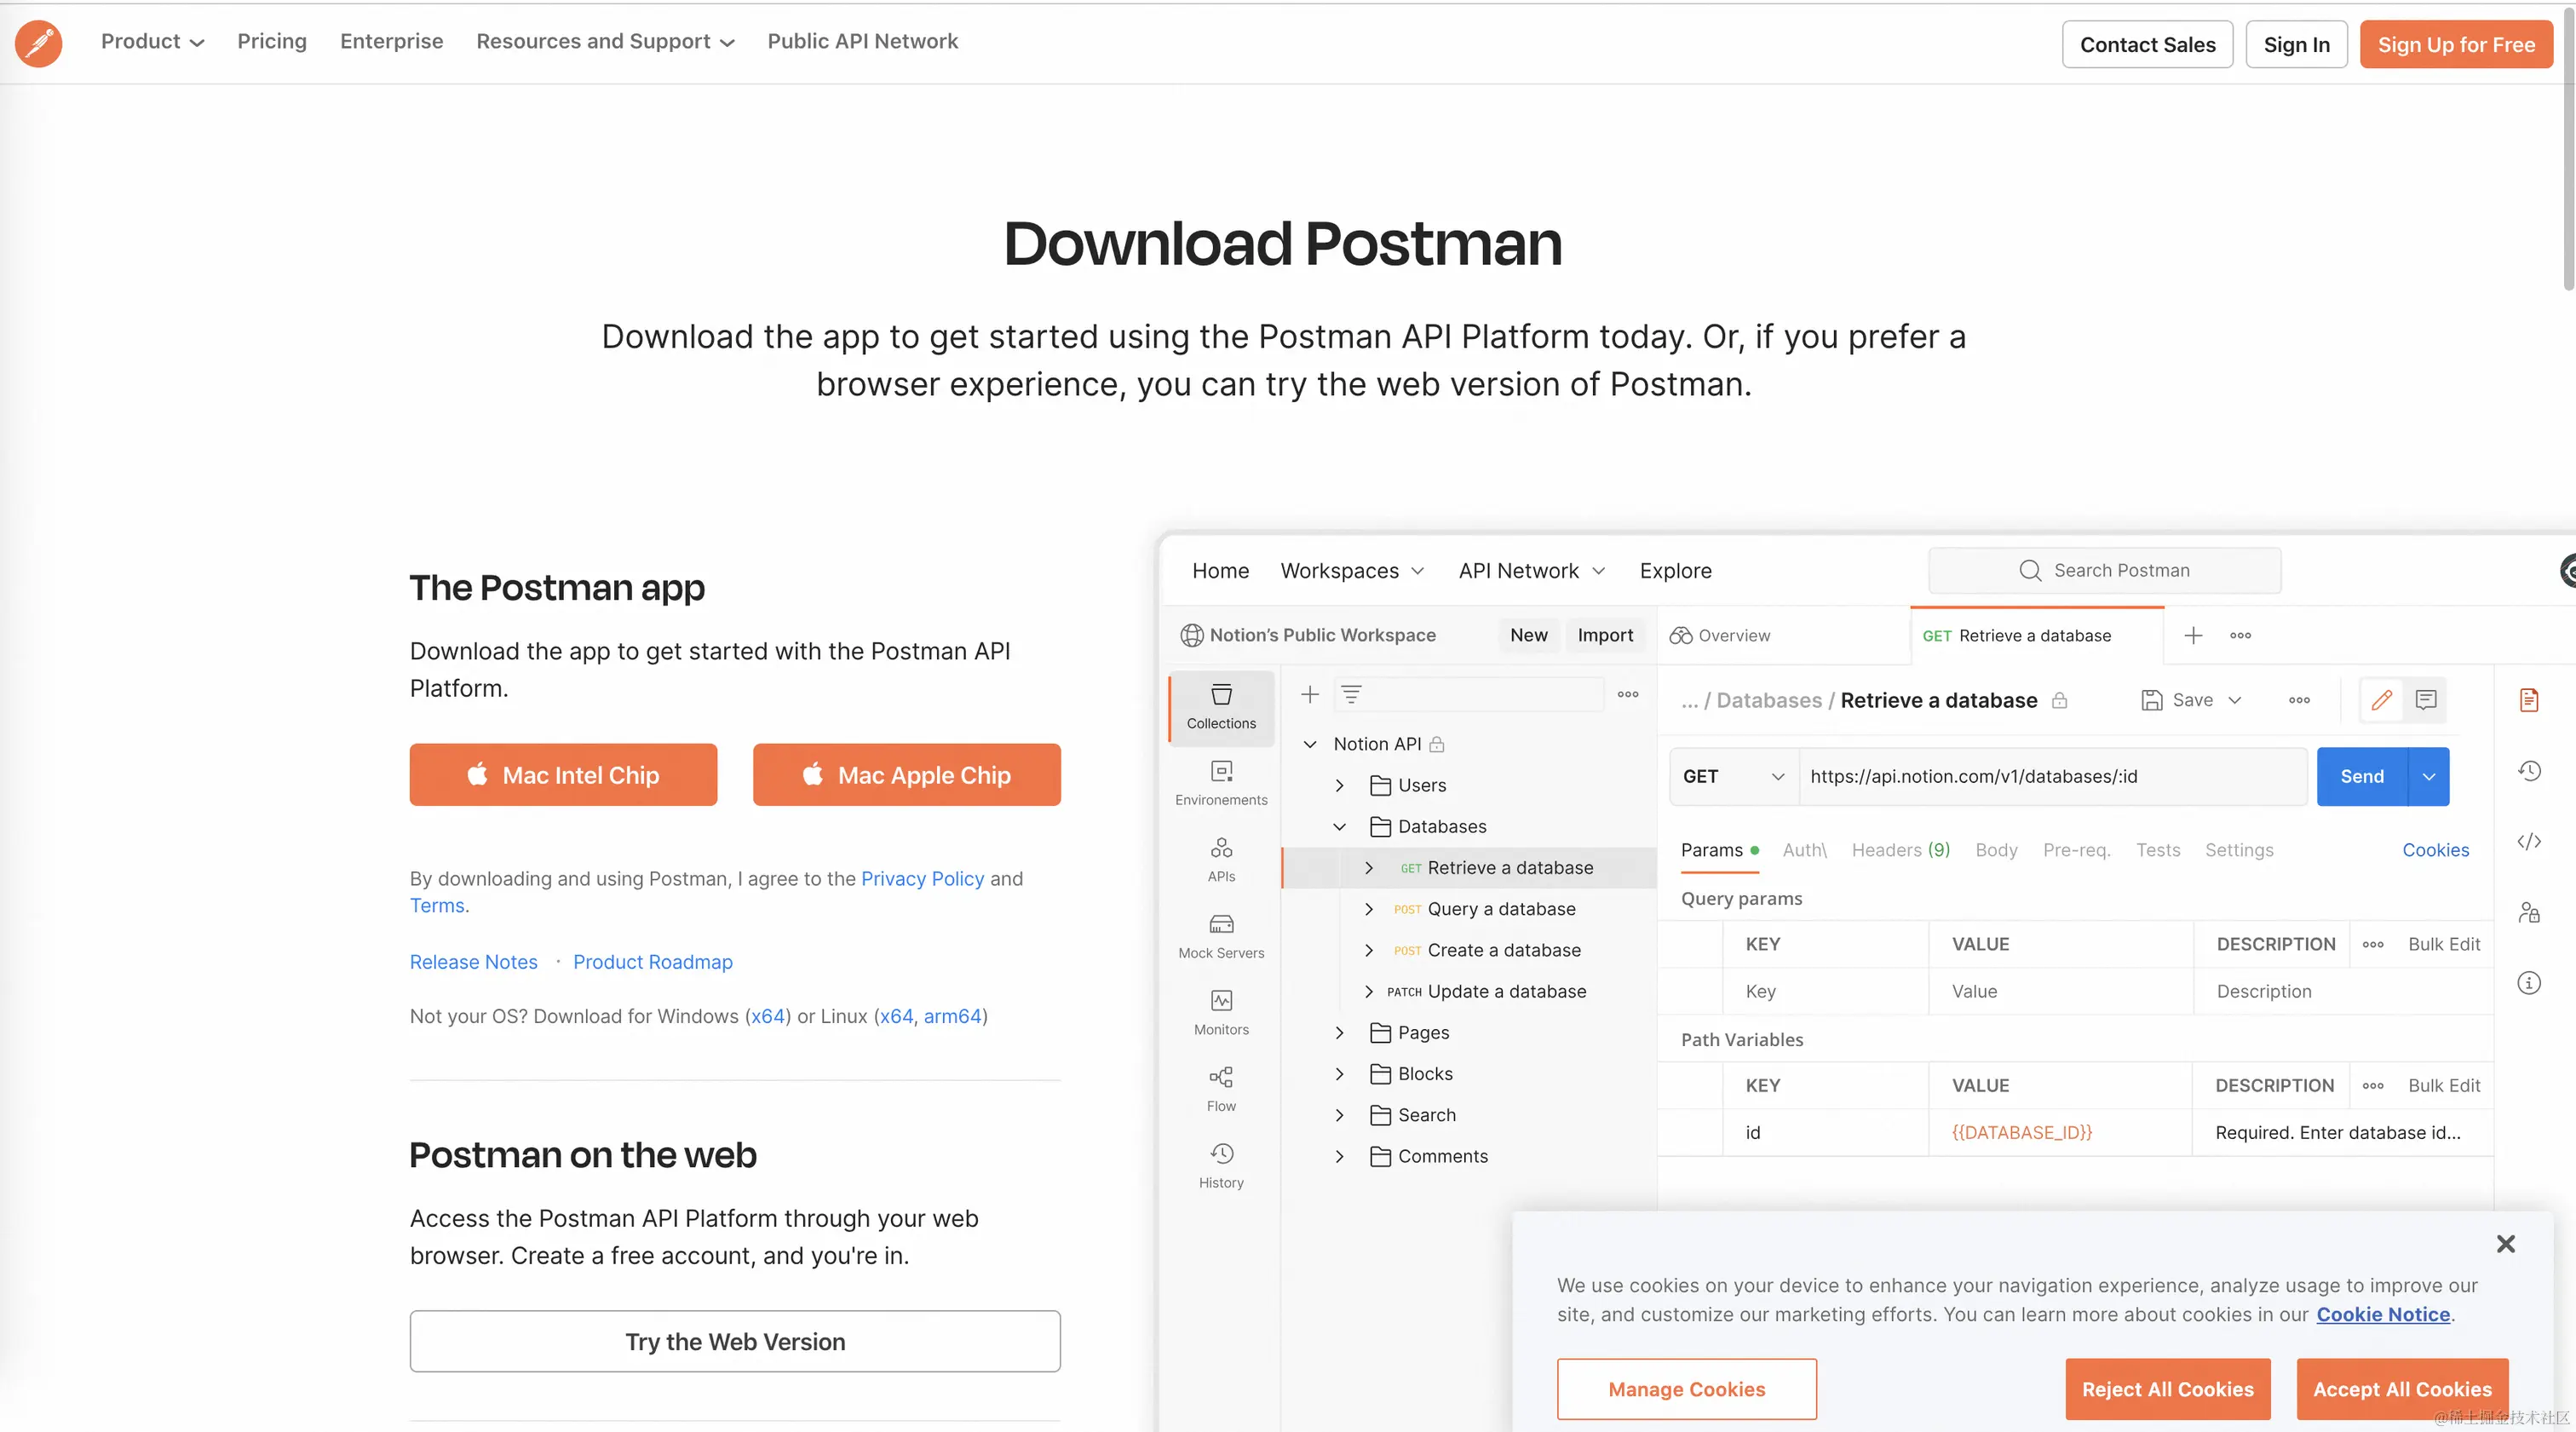2576x1432 pixels.
Task: Open API Network dropdown
Action: [1531, 570]
